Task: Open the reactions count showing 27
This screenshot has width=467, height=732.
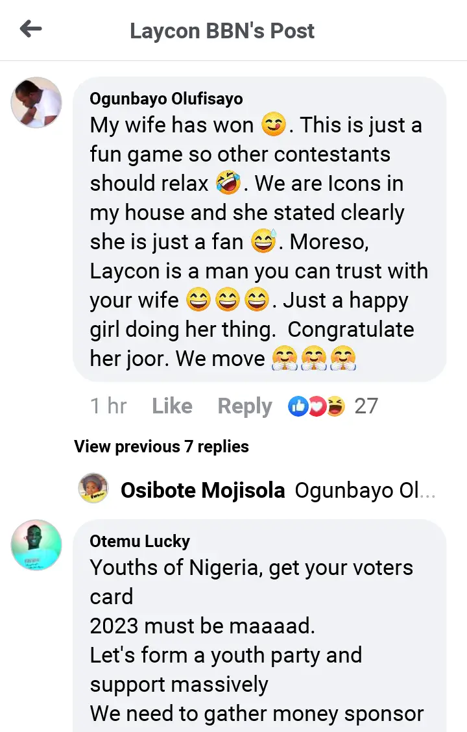Action: point(366,406)
